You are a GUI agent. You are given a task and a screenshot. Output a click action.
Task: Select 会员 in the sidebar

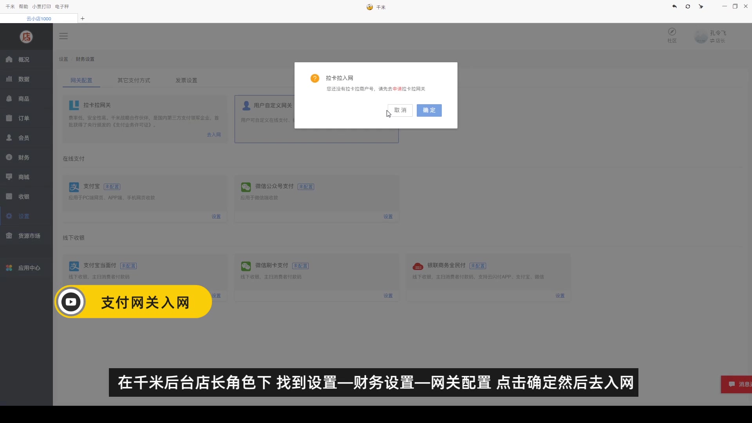(26, 138)
